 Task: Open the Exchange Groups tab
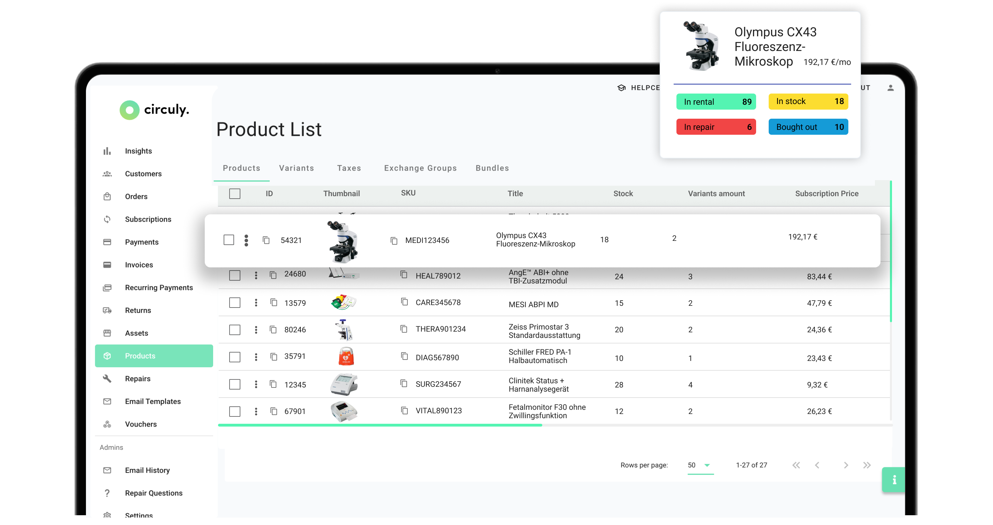(420, 168)
